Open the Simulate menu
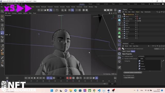The image size is (165, 93). click(x=62, y=7)
